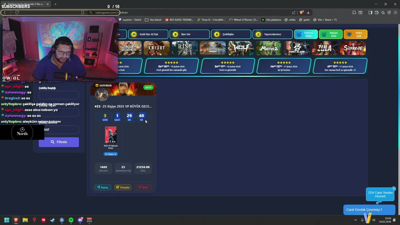Open the gartic bookmark
The height and width of the screenshot is (225, 400).
click(x=304, y=20)
